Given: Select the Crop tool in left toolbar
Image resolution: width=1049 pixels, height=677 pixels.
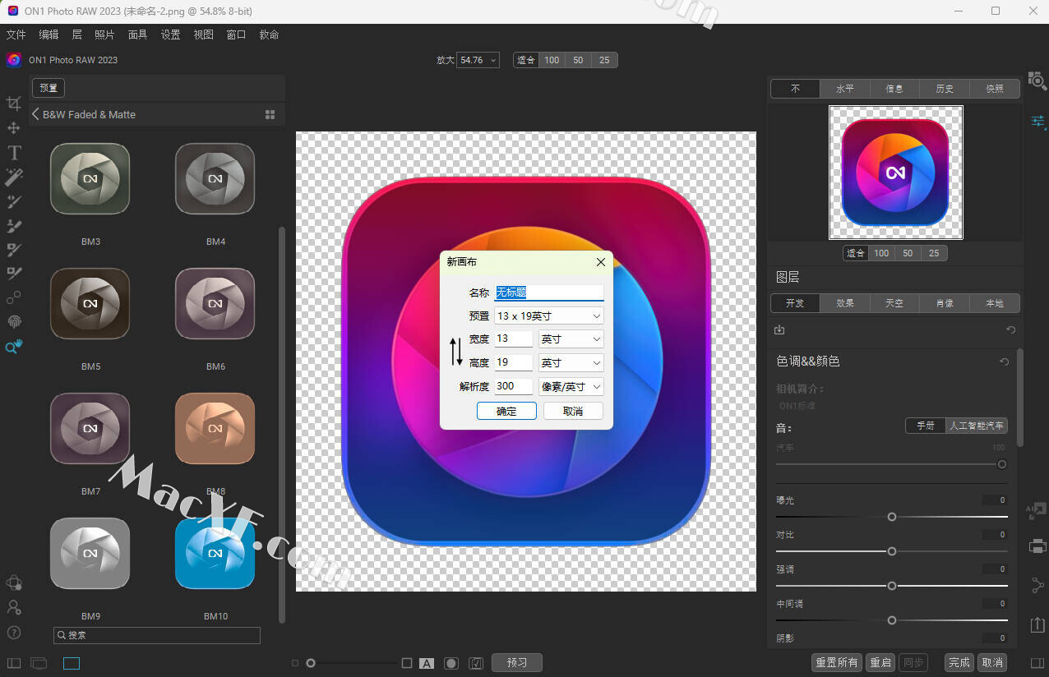Looking at the screenshot, I should (14, 104).
